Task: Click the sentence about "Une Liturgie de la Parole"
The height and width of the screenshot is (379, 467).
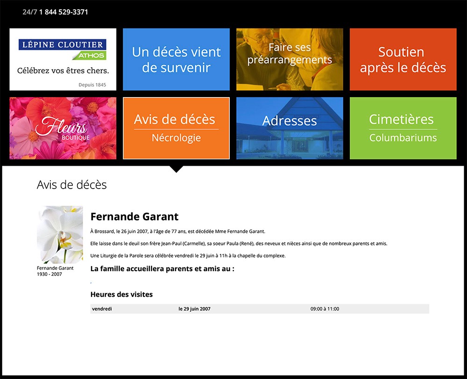Action: [x=188, y=256]
